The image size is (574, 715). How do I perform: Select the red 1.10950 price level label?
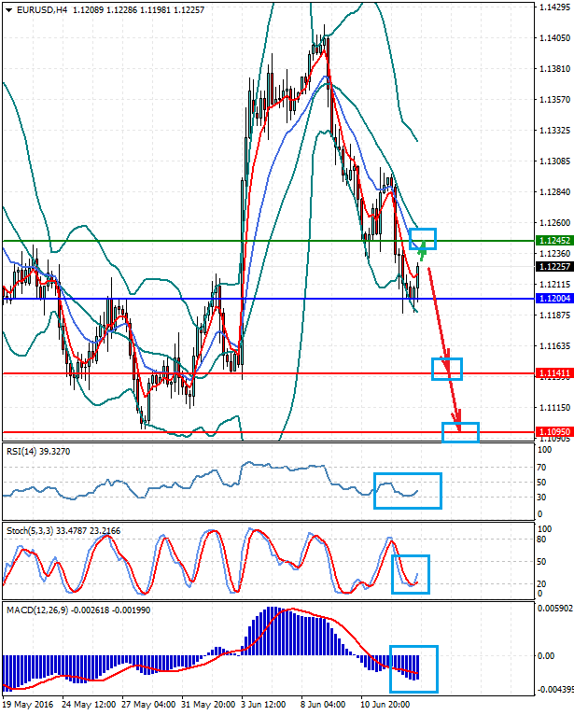point(553,432)
